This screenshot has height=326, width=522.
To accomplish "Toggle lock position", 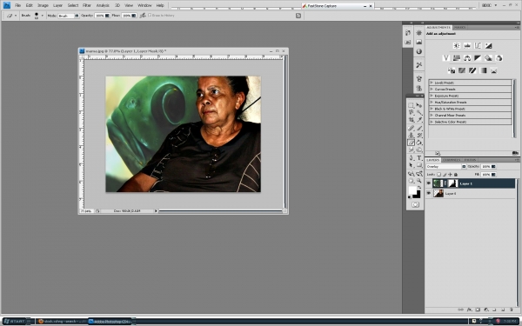I will pos(450,175).
